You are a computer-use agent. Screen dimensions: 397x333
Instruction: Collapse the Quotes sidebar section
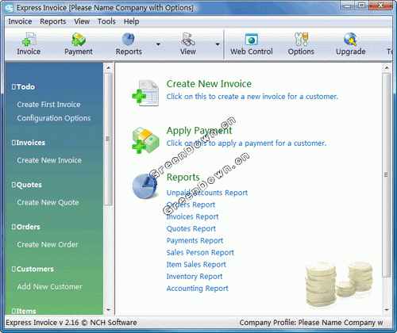tap(13, 185)
